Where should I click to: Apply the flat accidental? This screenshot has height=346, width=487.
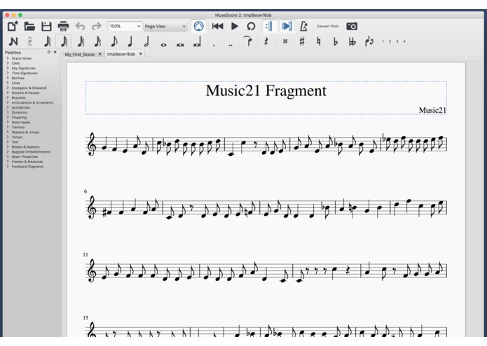[336, 41]
